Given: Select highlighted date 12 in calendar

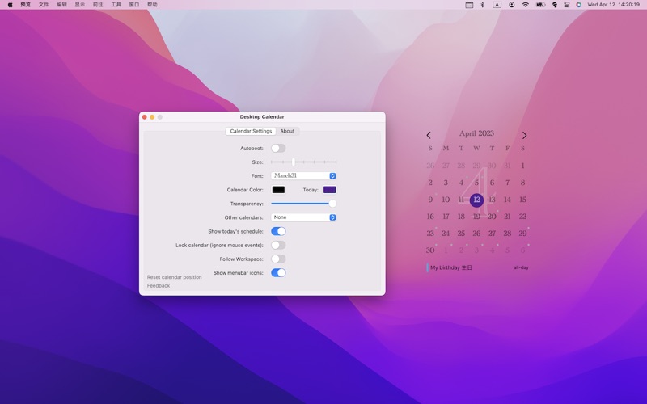Looking at the screenshot, I should 476,200.
